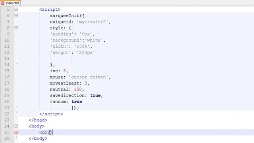Click the uniqueid property name
This screenshot has height=143, width=254.
point(61,22)
